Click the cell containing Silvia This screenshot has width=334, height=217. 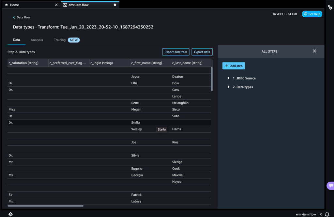151,155
